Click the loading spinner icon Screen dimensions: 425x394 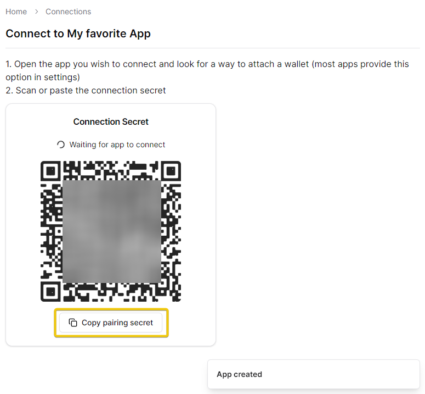pos(61,145)
